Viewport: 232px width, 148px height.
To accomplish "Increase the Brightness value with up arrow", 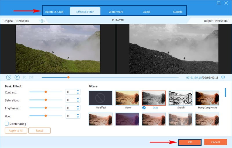I will (x=78, y=107).
